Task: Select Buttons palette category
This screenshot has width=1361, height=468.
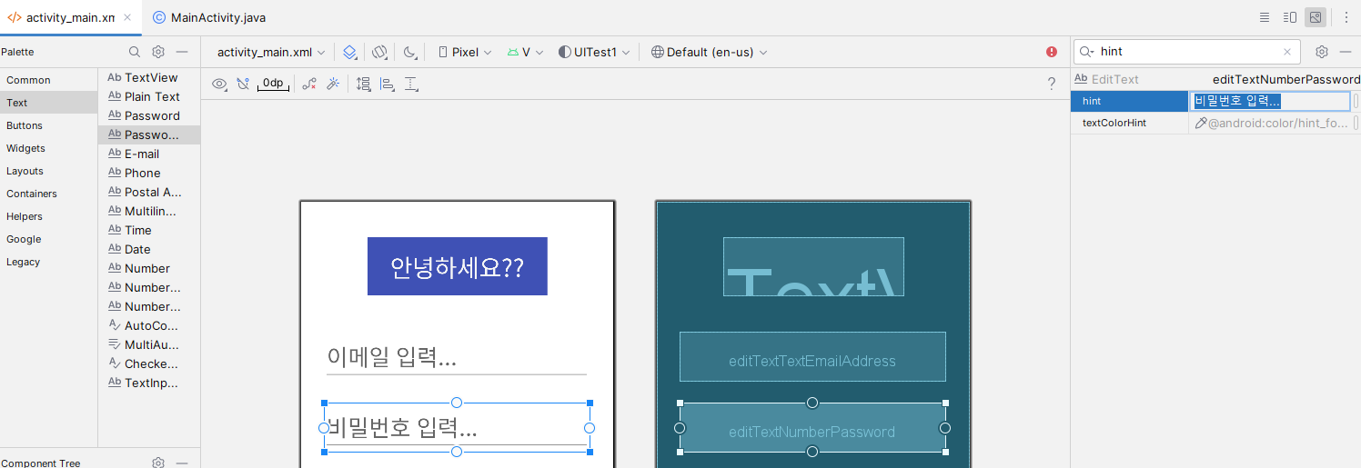Action: tap(49, 125)
